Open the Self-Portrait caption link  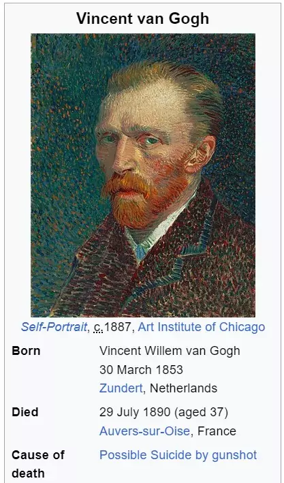tap(54, 327)
